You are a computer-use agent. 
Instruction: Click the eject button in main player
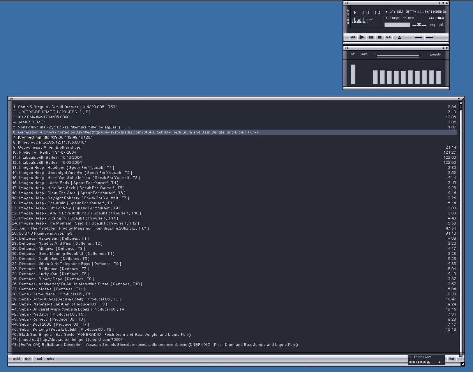(x=399, y=37)
